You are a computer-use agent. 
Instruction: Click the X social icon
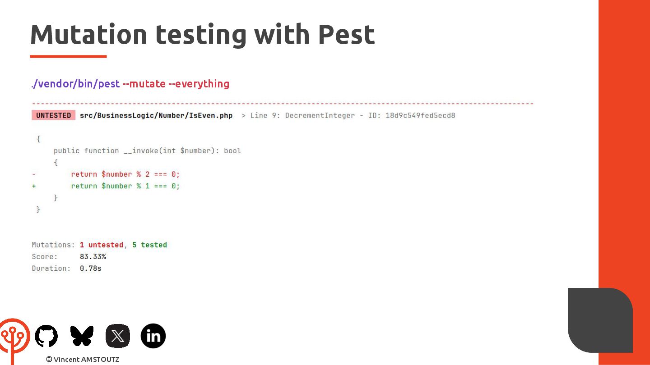118,336
